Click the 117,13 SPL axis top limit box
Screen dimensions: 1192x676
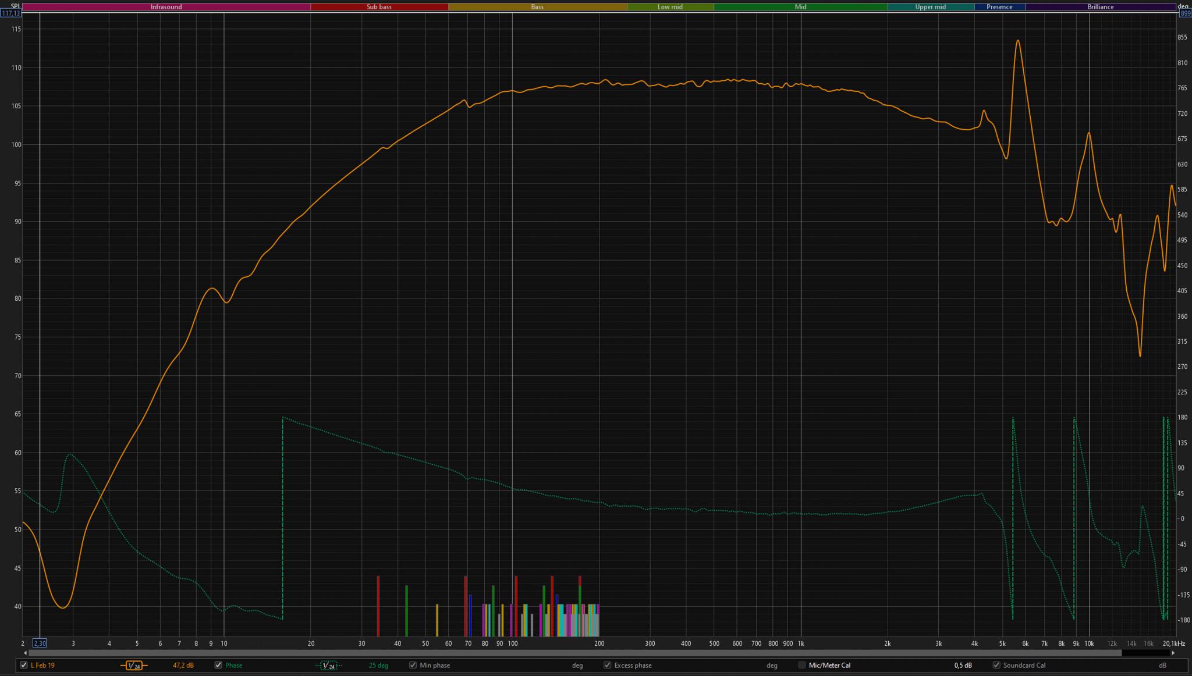click(x=11, y=13)
